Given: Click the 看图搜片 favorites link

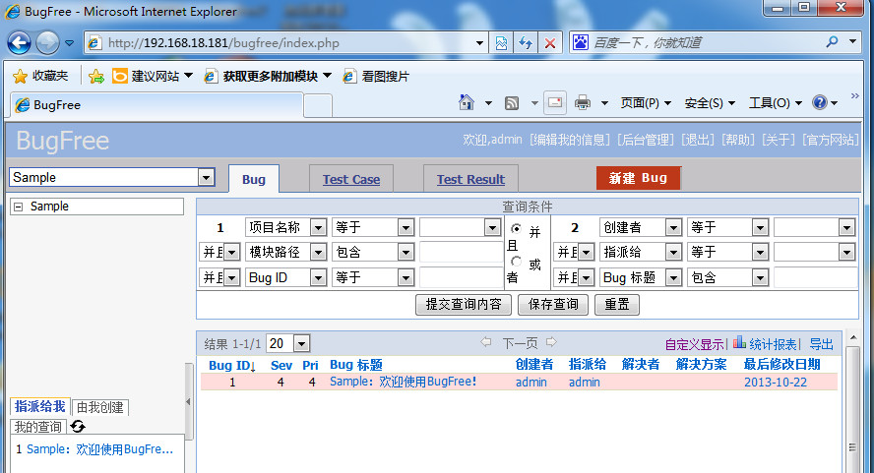Looking at the screenshot, I should [376, 77].
